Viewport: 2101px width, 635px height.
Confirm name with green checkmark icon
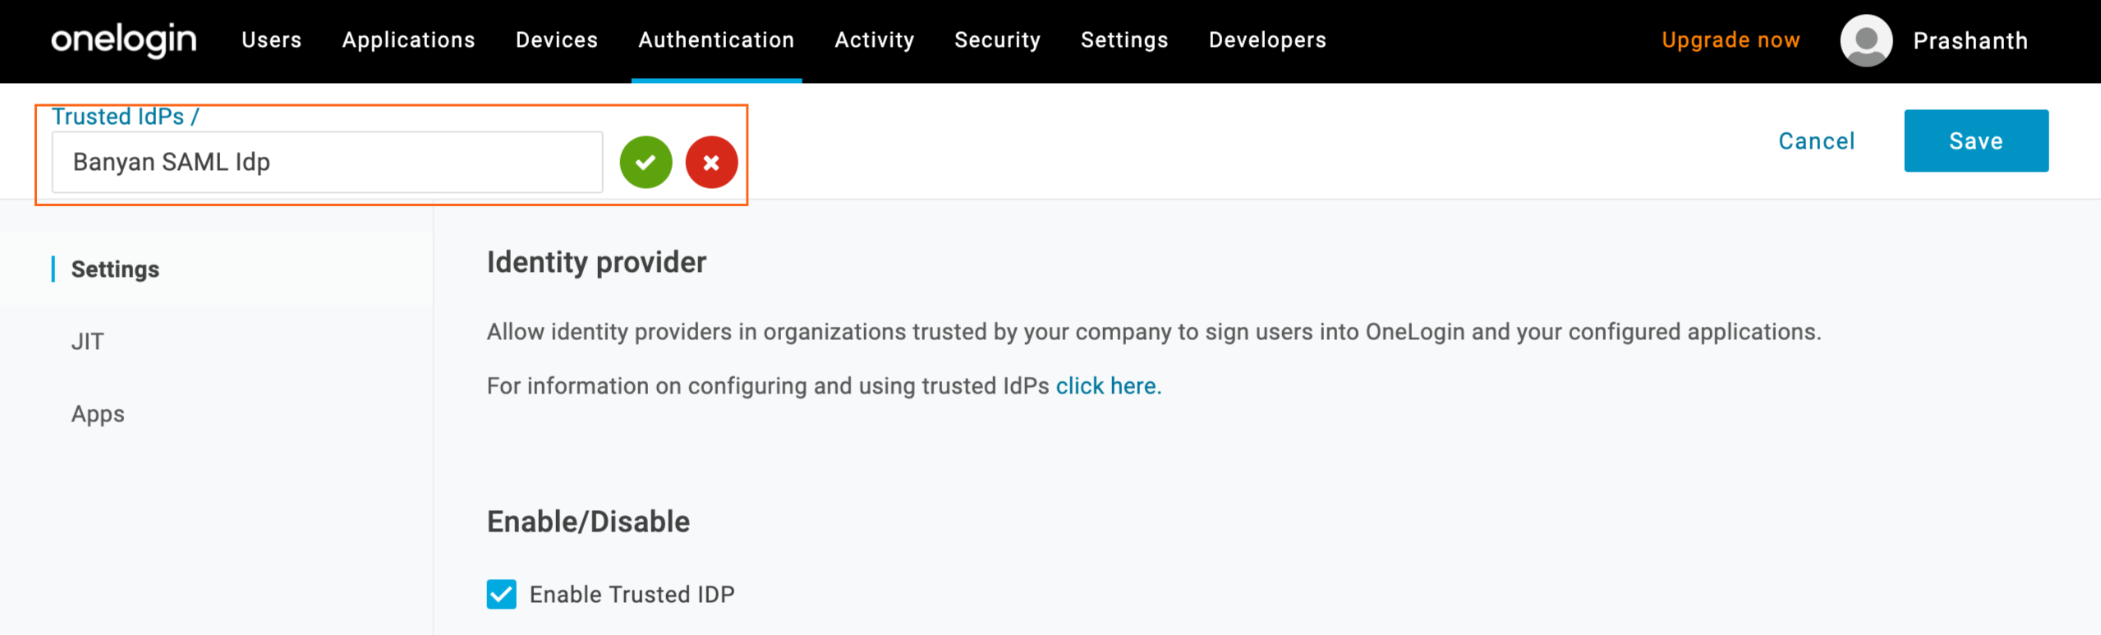(x=646, y=162)
